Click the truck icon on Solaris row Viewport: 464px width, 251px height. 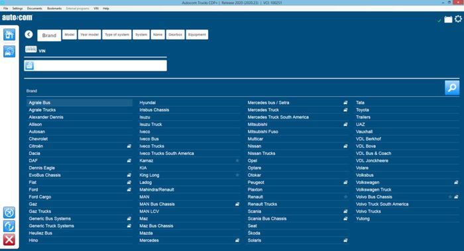345,240
